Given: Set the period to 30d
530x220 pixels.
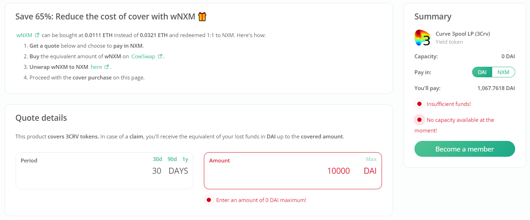Looking at the screenshot, I should pyautogui.click(x=158, y=159).
